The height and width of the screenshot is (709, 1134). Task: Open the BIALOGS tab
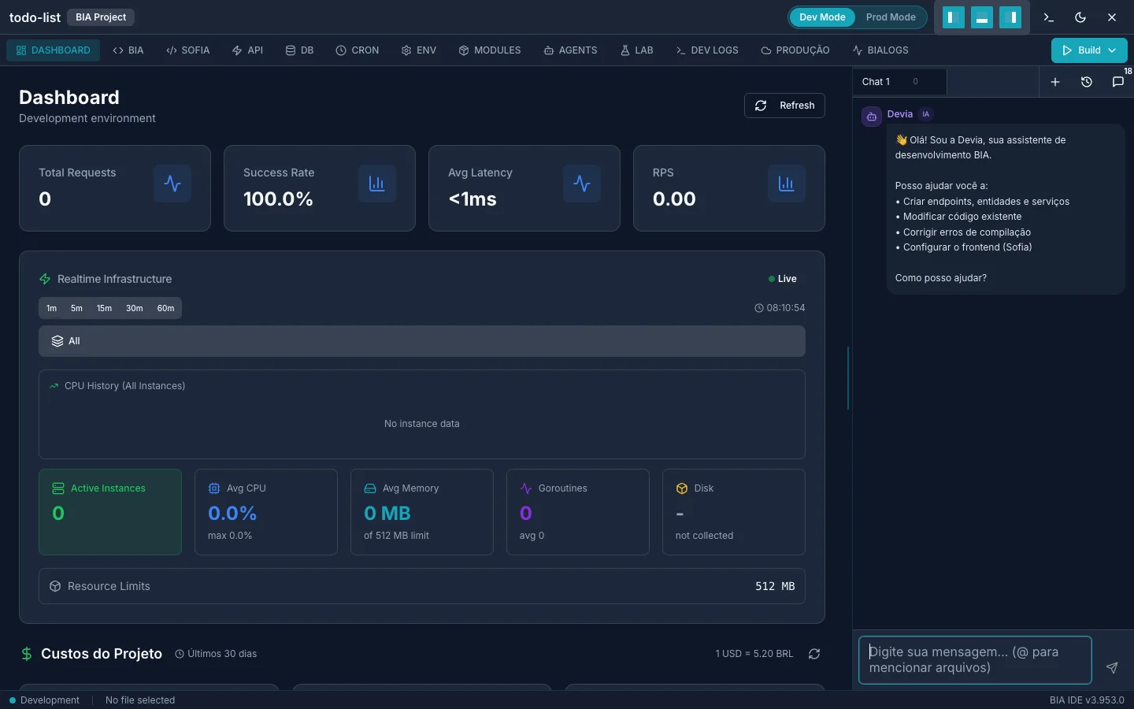click(x=880, y=50)
